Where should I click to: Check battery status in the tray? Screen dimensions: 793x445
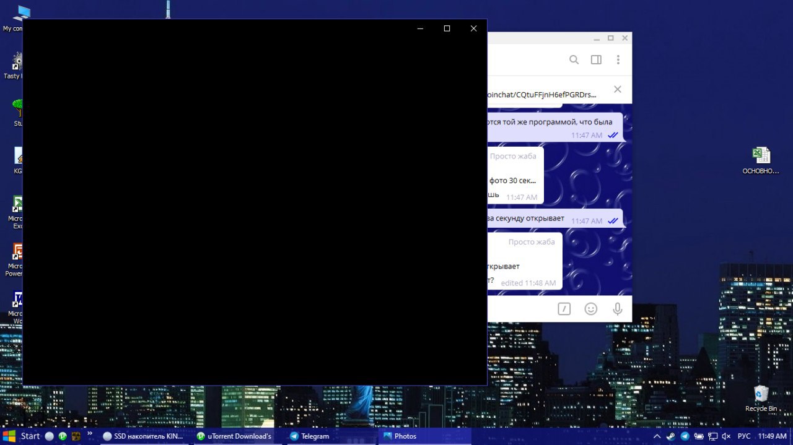(x=699, y=436)
